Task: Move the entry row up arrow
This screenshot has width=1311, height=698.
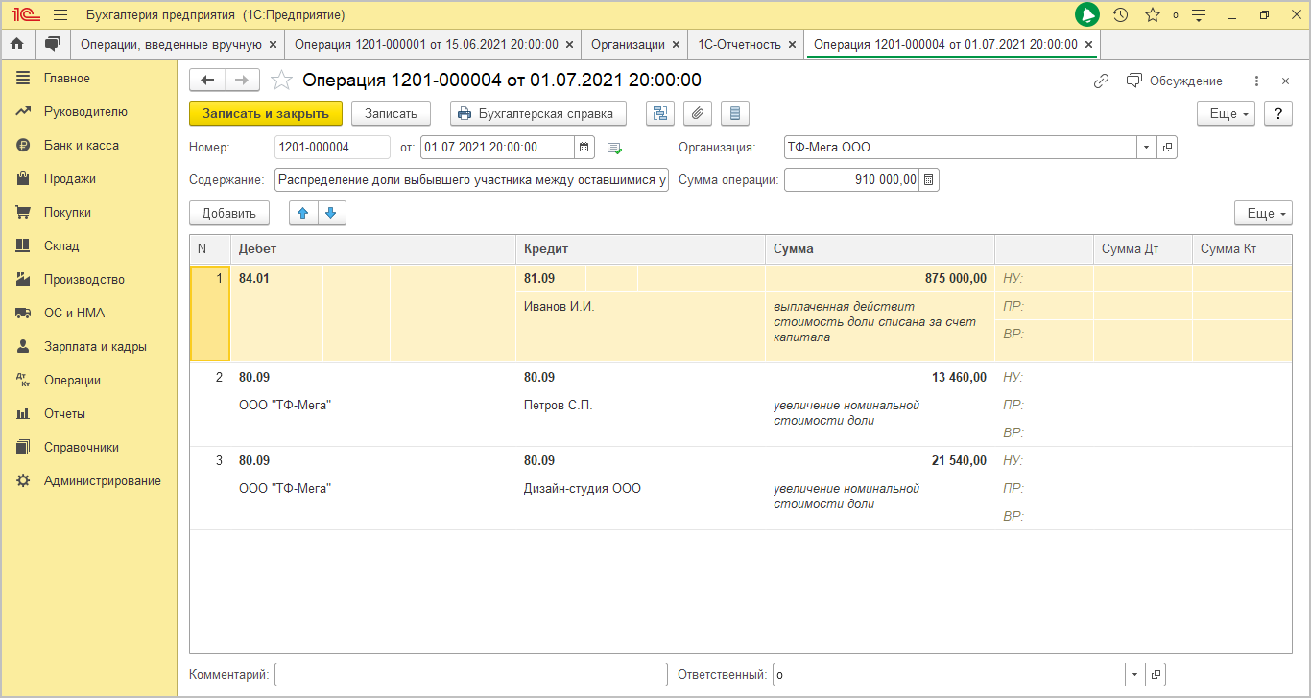Action: tap(303, 214)
